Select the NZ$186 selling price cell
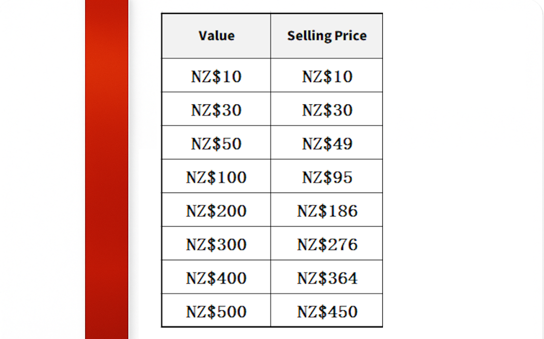 pyautogui.click(x=327, y=210)
